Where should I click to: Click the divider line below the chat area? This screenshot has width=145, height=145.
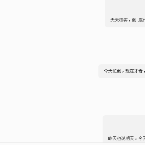(72, 142)
